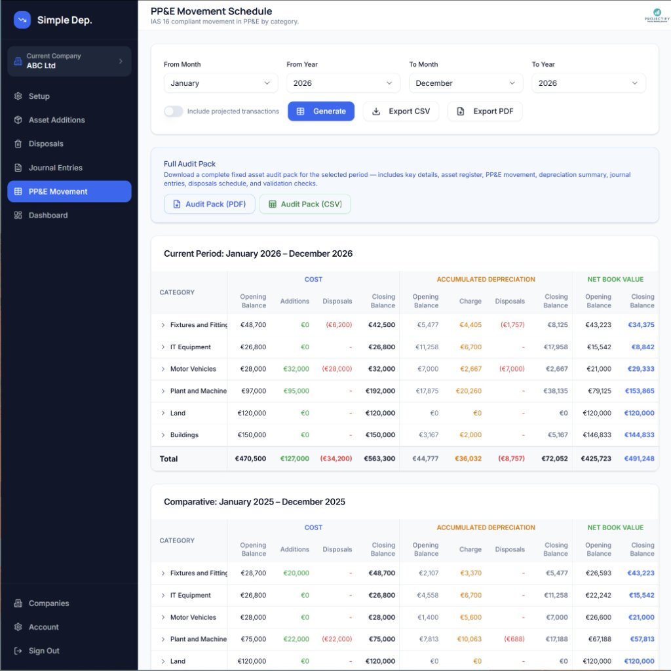Click the Setup gear icon in sidebar
The width and height of the screenshot is (671, 671).
click(18, 96)
